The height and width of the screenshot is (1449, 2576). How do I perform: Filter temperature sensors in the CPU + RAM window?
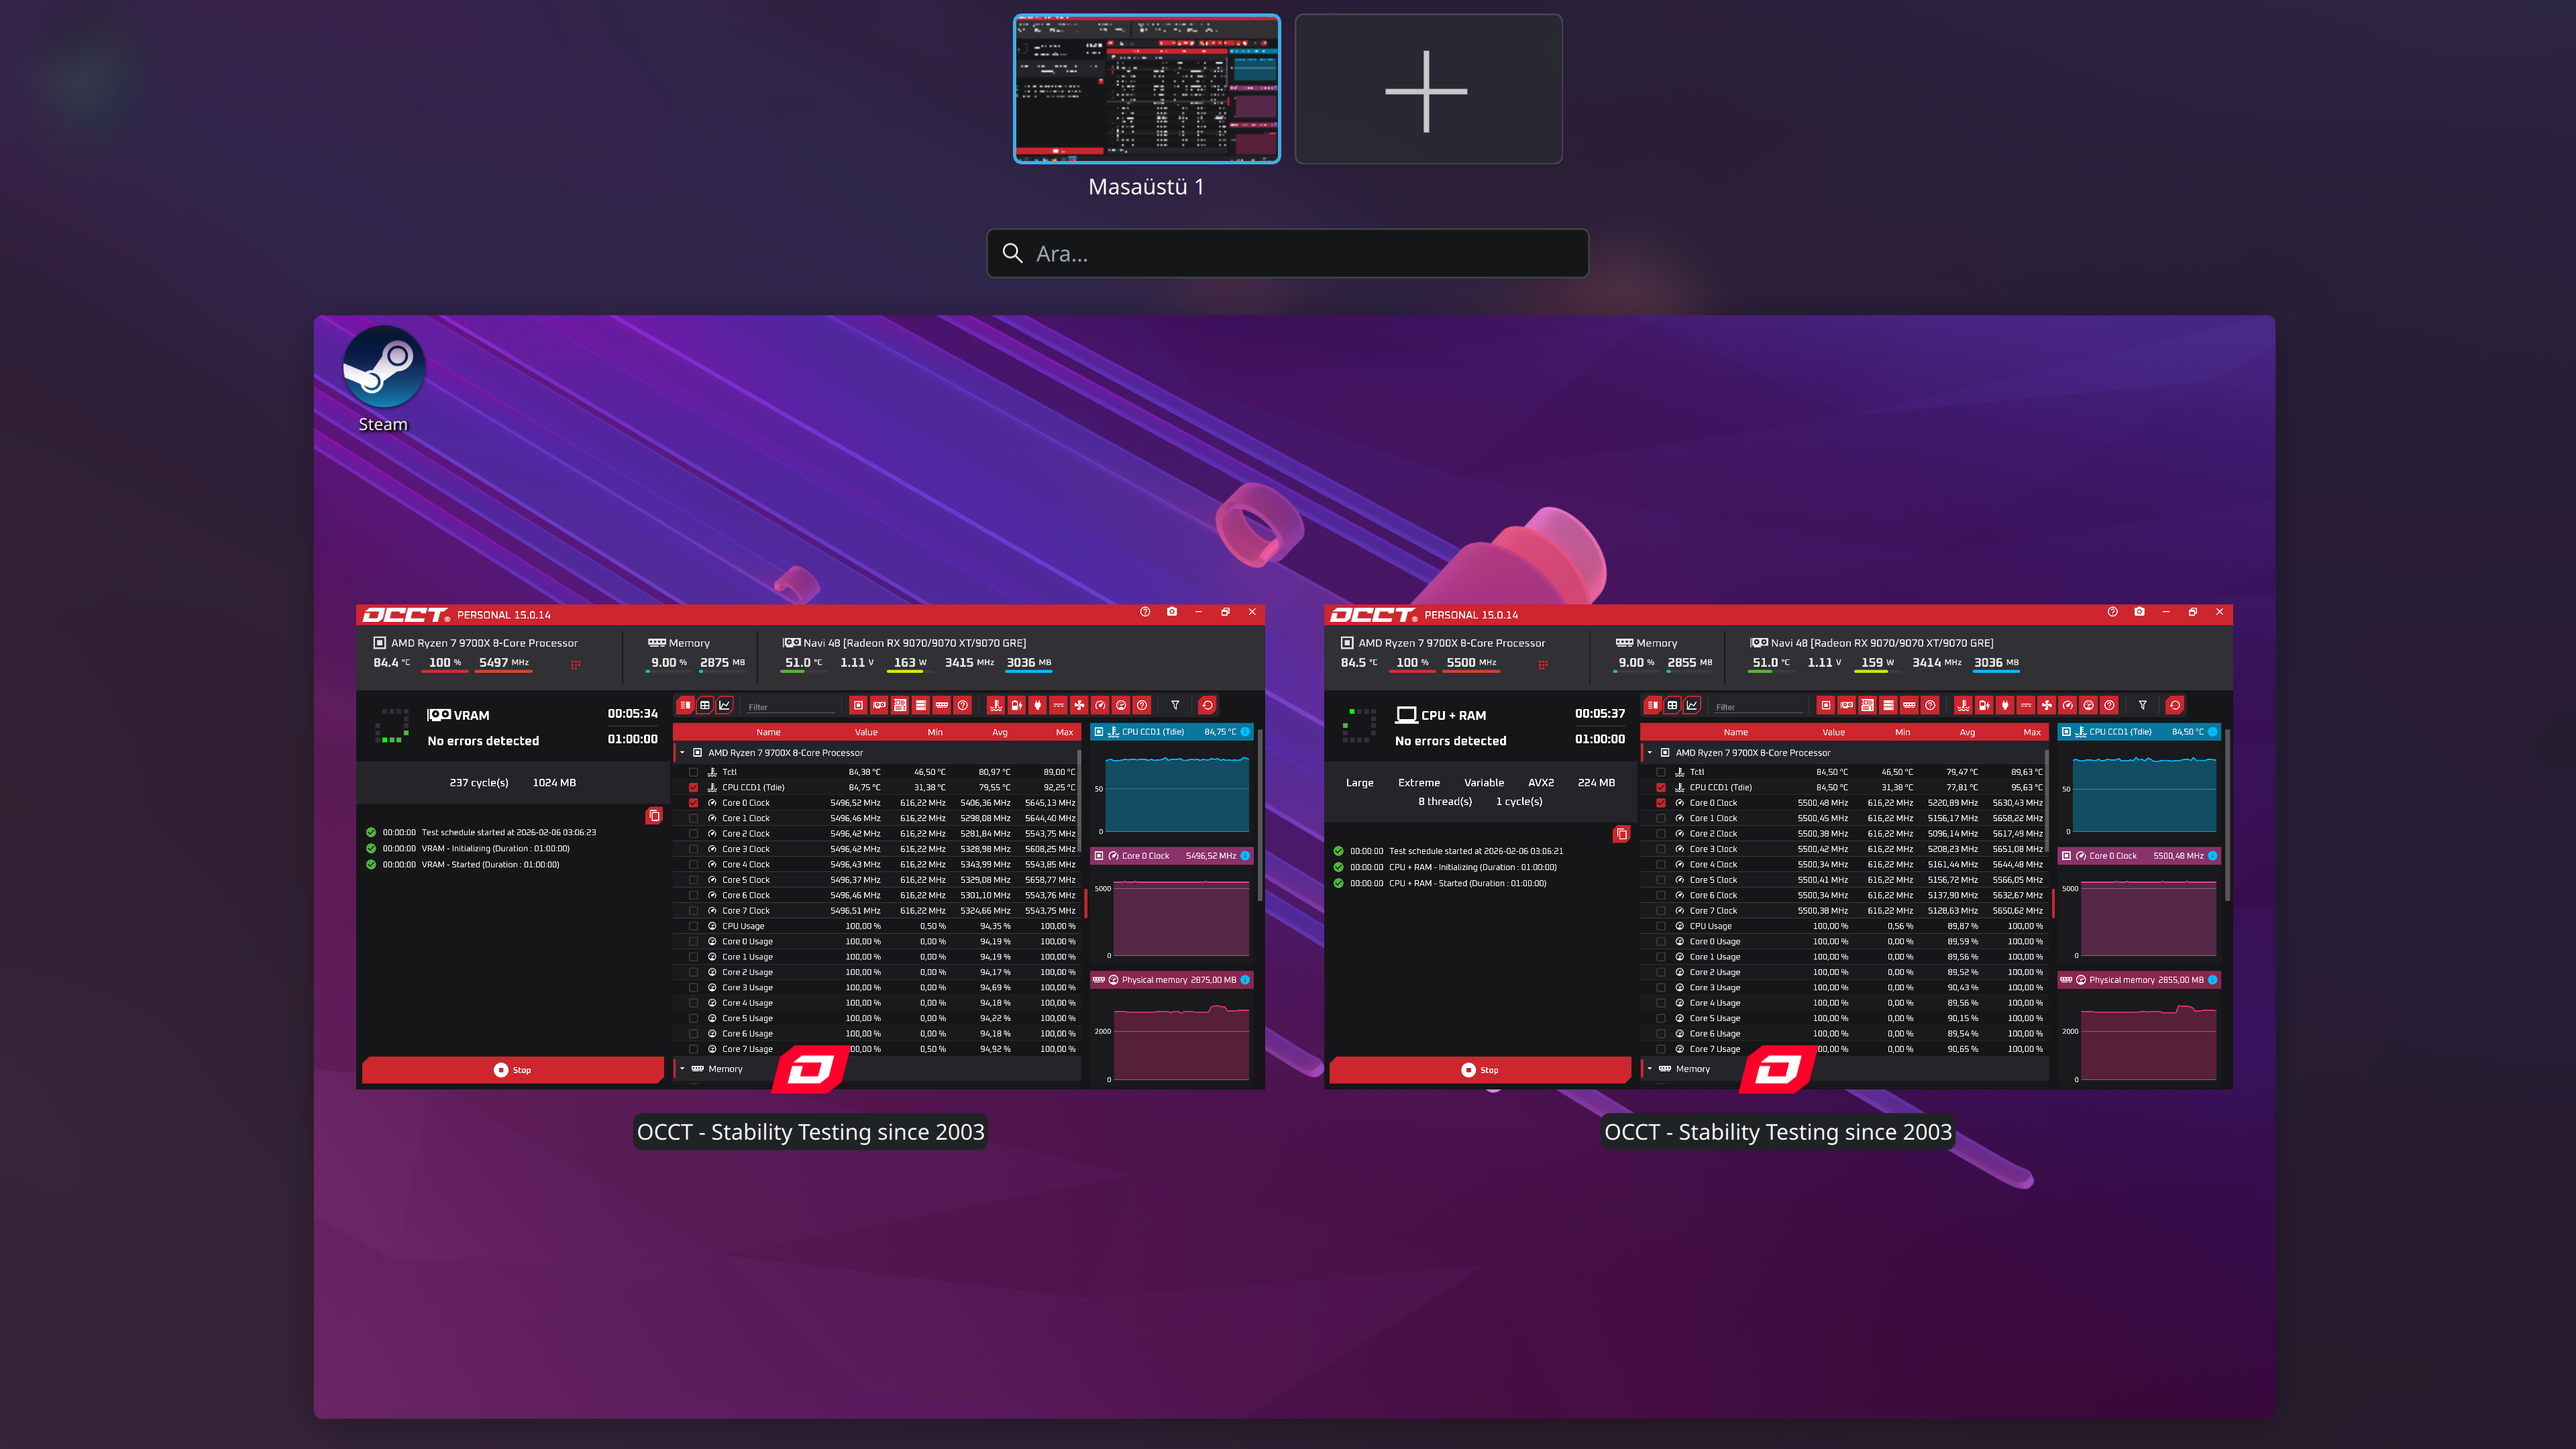pos(1962,705)
